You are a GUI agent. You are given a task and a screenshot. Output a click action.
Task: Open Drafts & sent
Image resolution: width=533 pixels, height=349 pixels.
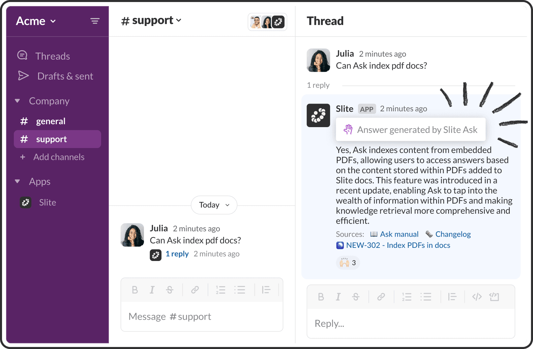pos(55,76)
